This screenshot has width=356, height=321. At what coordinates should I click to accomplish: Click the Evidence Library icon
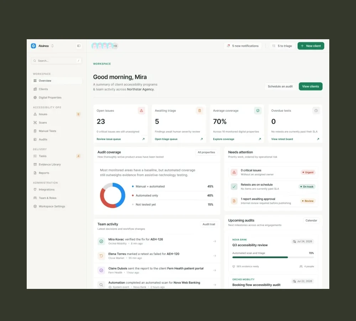coord(35,164)
